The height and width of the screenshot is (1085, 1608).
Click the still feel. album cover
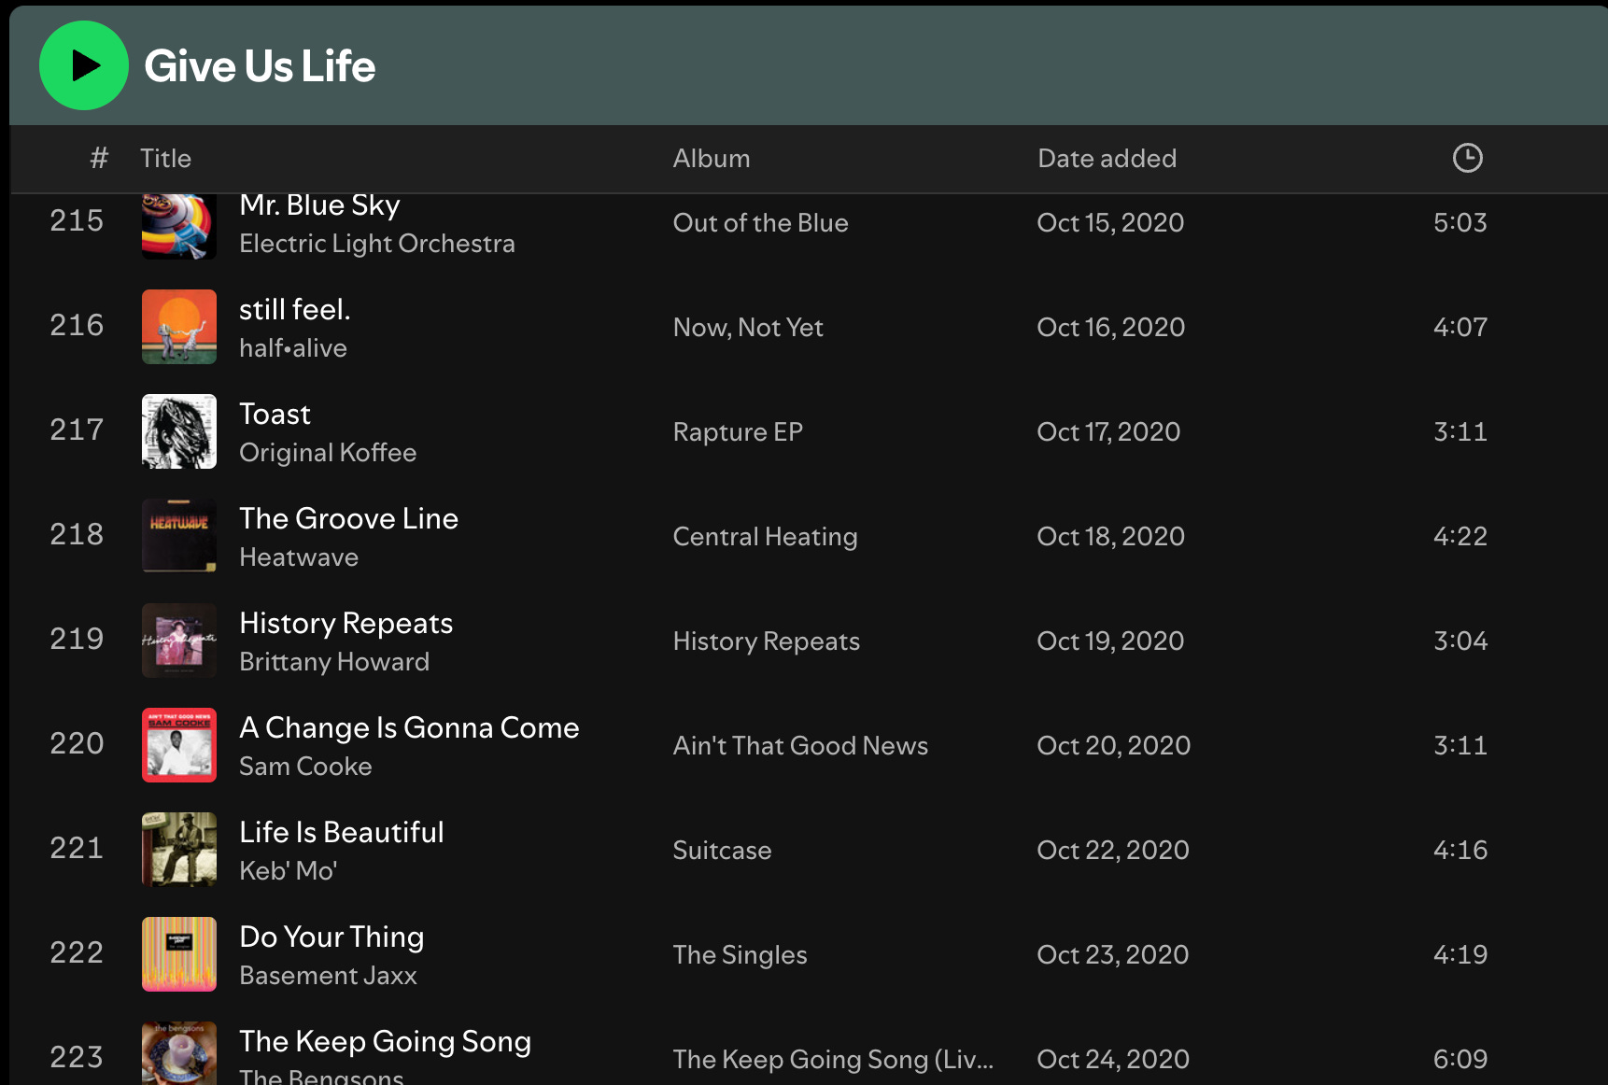(178, 327)
